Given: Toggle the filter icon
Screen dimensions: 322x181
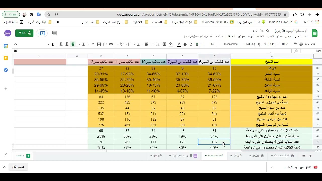Looking at the screenshot, I should (93, 44).
